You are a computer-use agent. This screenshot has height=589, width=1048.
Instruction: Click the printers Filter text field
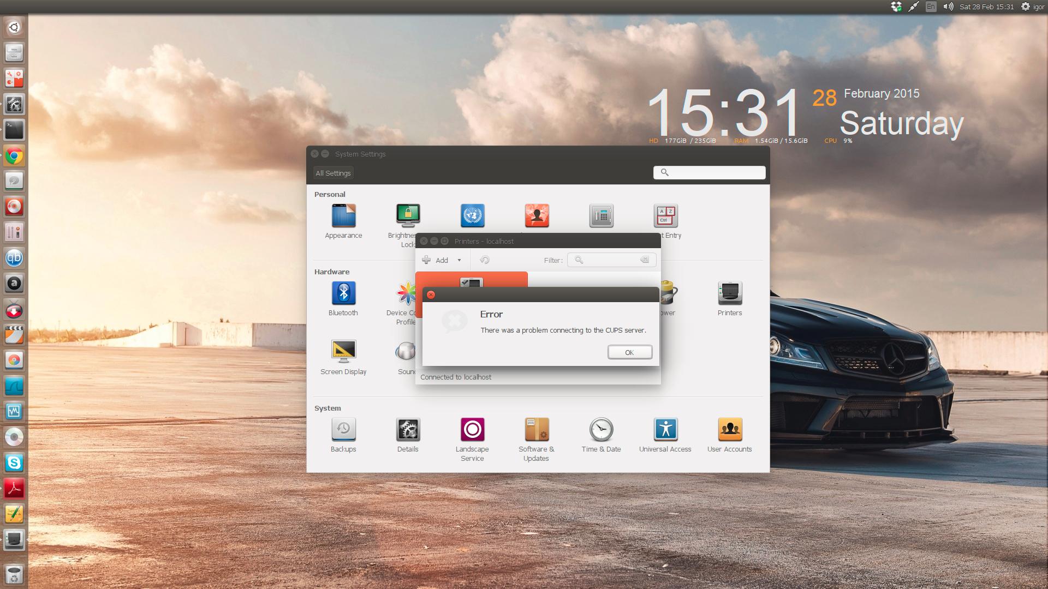click(x=609, y=260)
